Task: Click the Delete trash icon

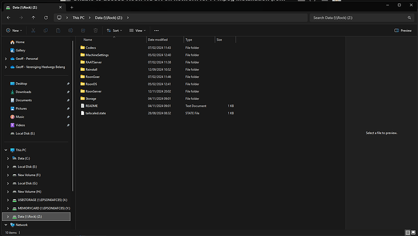Action: click(96, 31)
